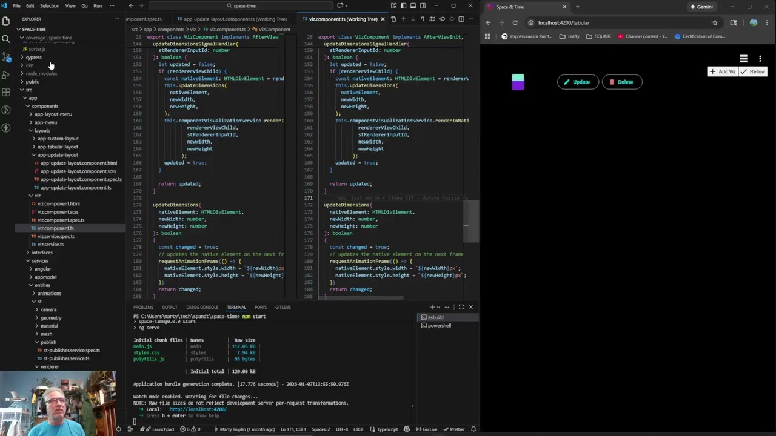This screenshot has height=436, width=776.
Task: Open Source Control view in activity bar
Action: [6, 57]
